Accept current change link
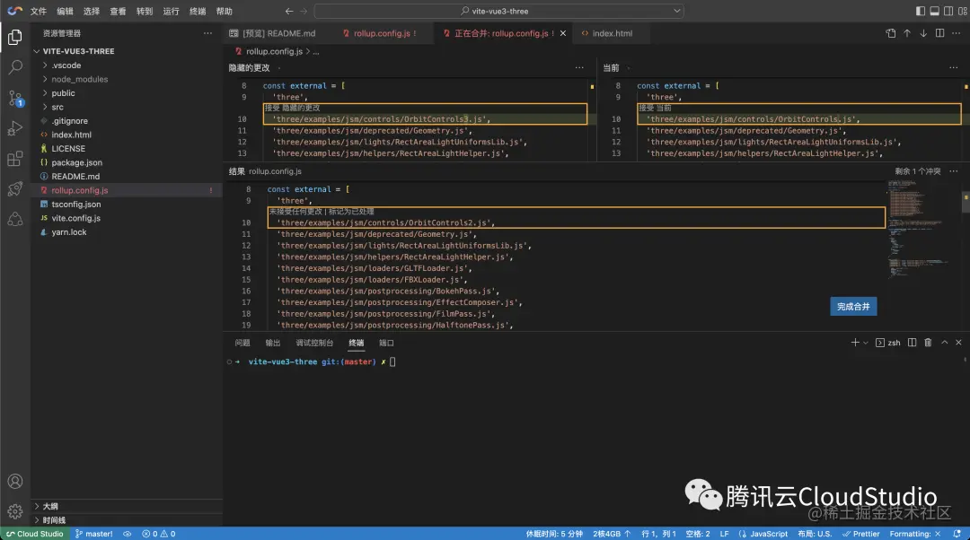Viewport: 970px width, 540px height. (655, 109)
